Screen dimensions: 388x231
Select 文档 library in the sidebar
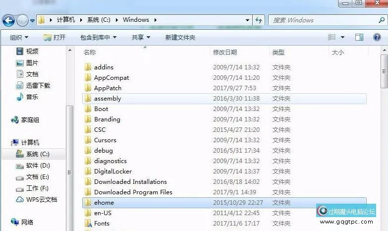(x=27, y=74)
